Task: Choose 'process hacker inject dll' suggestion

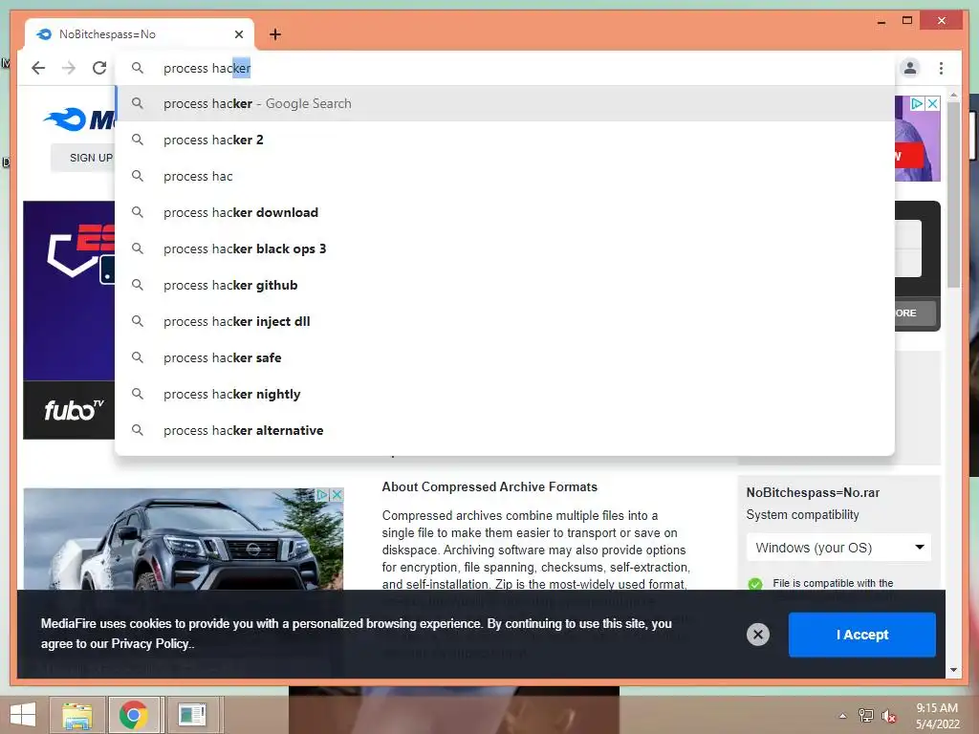Action: (505, 321)
